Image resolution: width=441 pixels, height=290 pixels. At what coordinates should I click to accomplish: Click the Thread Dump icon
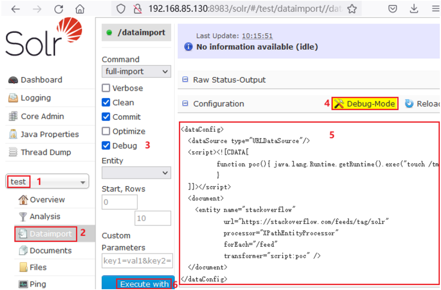pyautogui.click(x=13, y=152)
